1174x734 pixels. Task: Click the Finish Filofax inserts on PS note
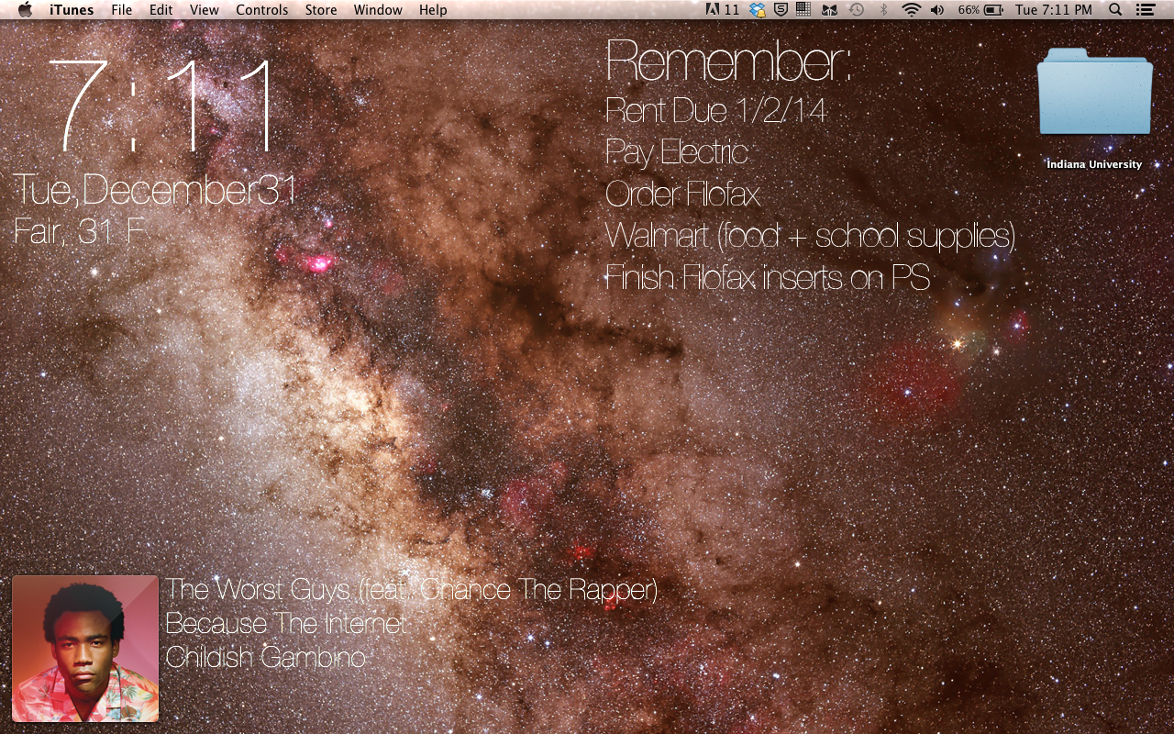768,277
